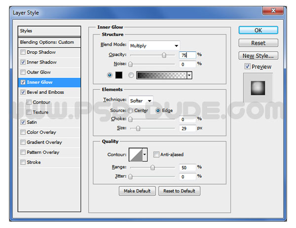Screen dimensions: 296x228
Task: Click the Choke value field
Action: (187, 119)
